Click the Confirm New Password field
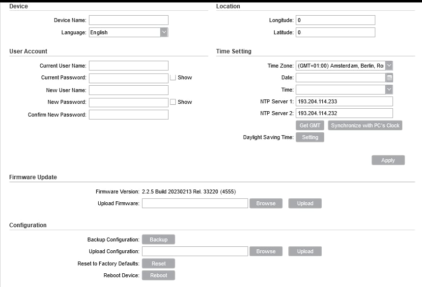Viewport: 422px width, 287px height. (129, 115)
